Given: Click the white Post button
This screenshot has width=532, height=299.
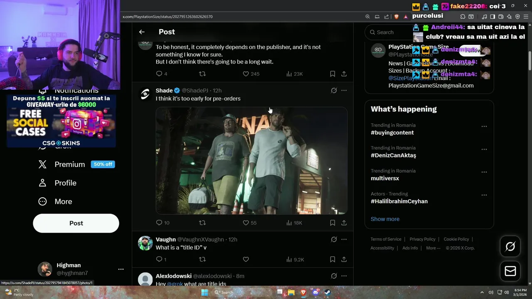Looking at the screenshot, I should (x=76, y=223).
